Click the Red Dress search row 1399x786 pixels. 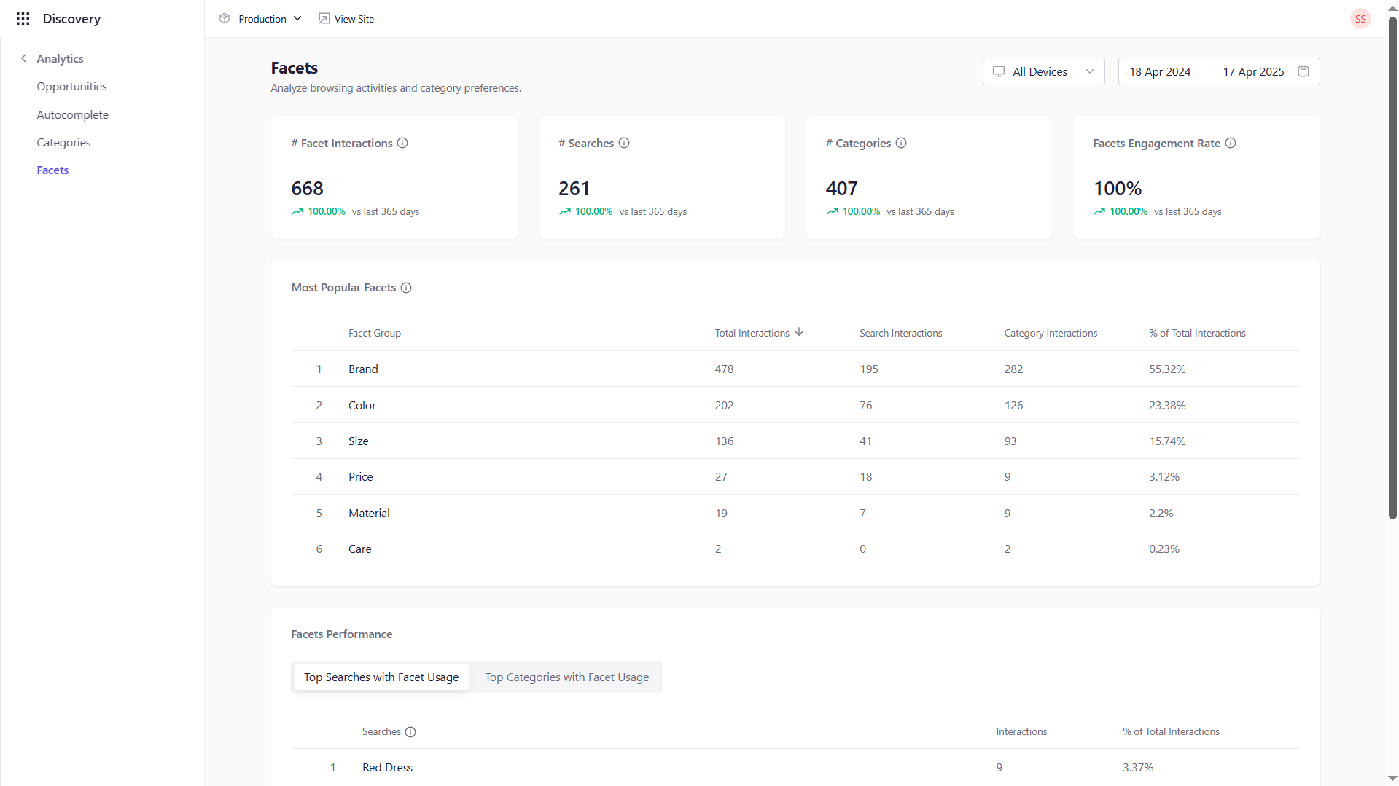click(x=795, y=767)
